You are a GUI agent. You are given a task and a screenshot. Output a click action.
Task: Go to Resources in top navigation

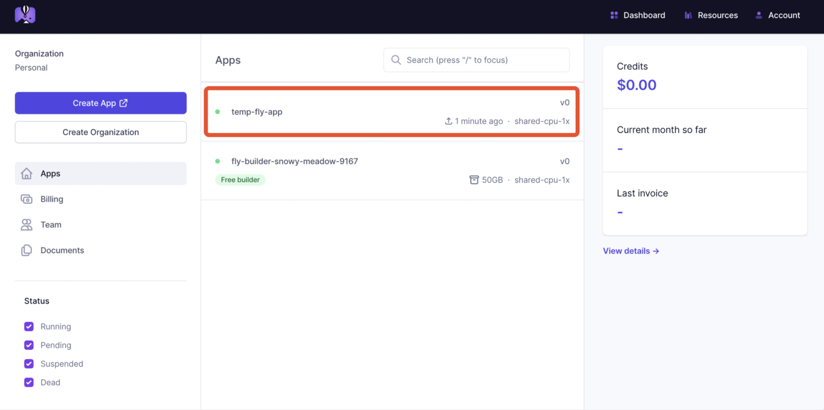click(717, 15)
